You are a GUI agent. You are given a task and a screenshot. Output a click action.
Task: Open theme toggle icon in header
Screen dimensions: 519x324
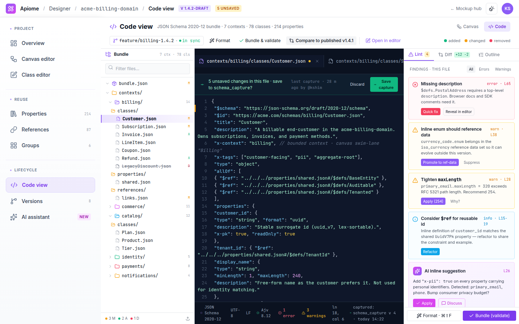click(492, 9)
